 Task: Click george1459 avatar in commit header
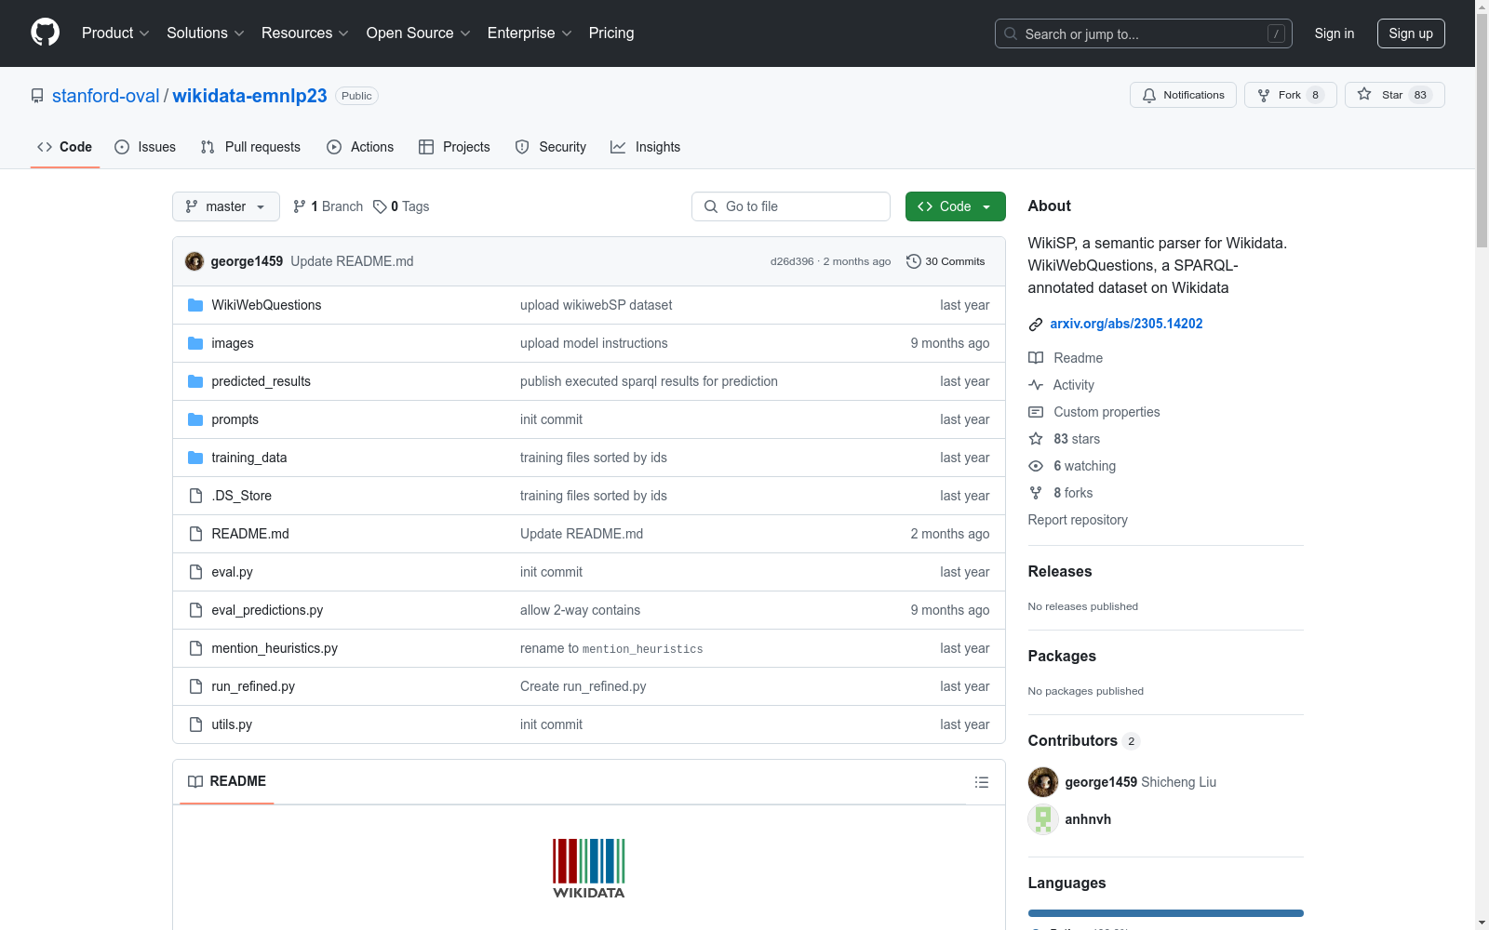pos(195,261)
